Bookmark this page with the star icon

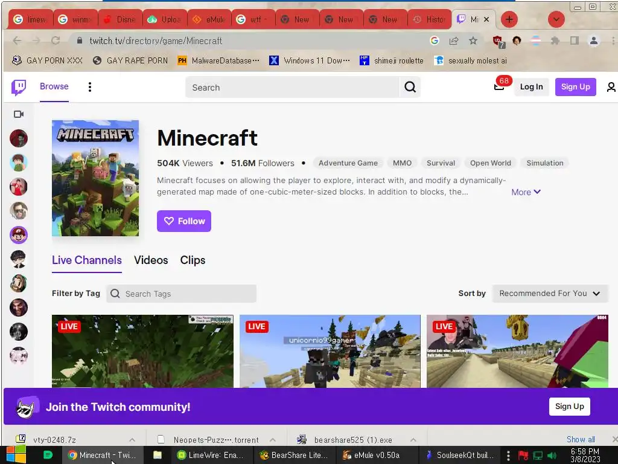[473, 40]
